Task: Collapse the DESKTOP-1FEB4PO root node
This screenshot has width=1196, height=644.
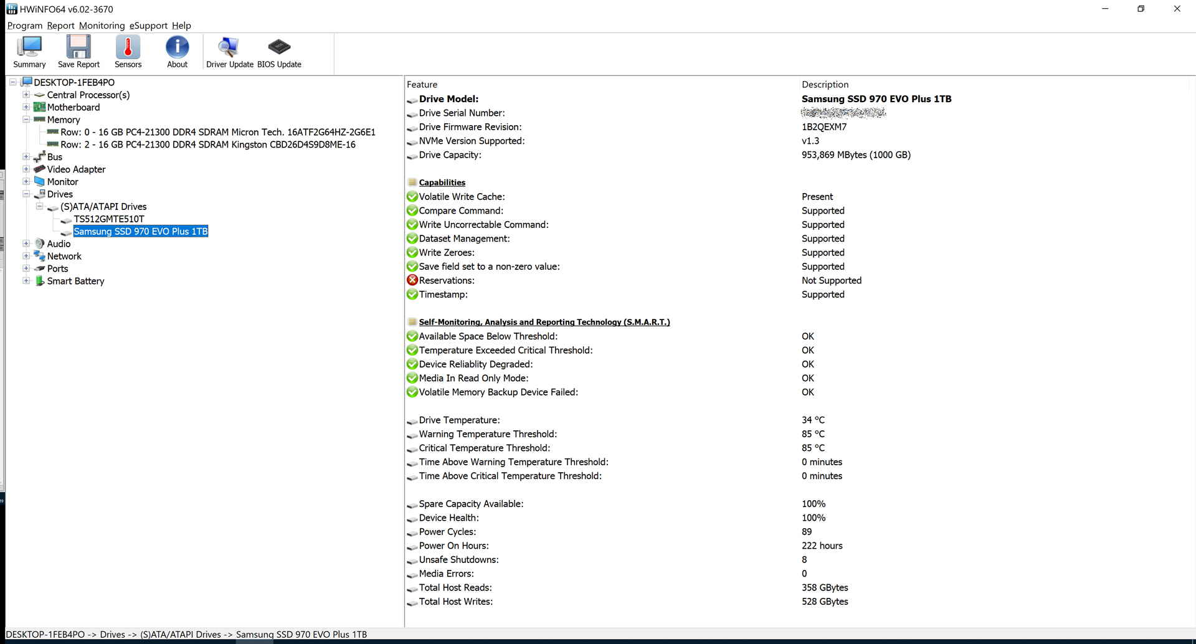Action: tap(13, 82)
